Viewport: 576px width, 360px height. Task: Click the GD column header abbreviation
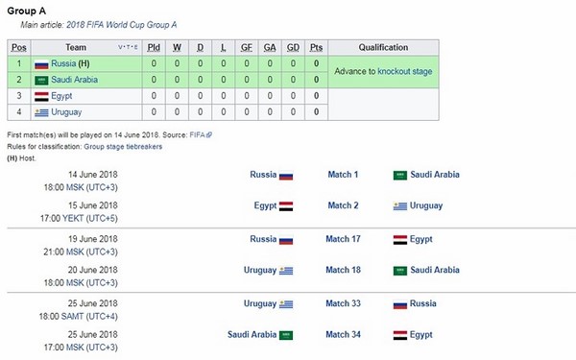tap(293, 48)
